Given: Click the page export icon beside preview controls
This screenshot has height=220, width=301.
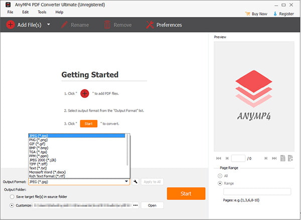Looking at the screenshot, I should (290, 158).
